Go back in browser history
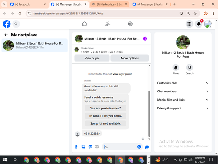The width and height of the screenshot is (218, 164). 5,14
